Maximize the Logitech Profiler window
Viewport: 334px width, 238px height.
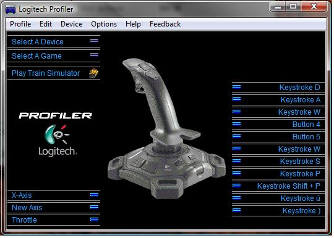(293, 6)
